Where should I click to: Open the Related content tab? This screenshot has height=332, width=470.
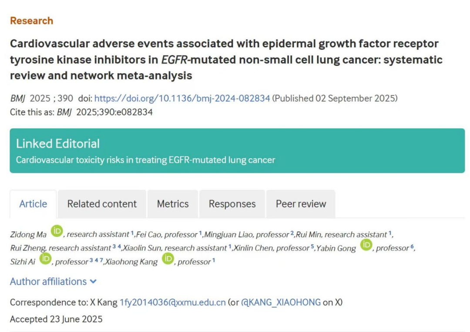[x=102, y=204]
